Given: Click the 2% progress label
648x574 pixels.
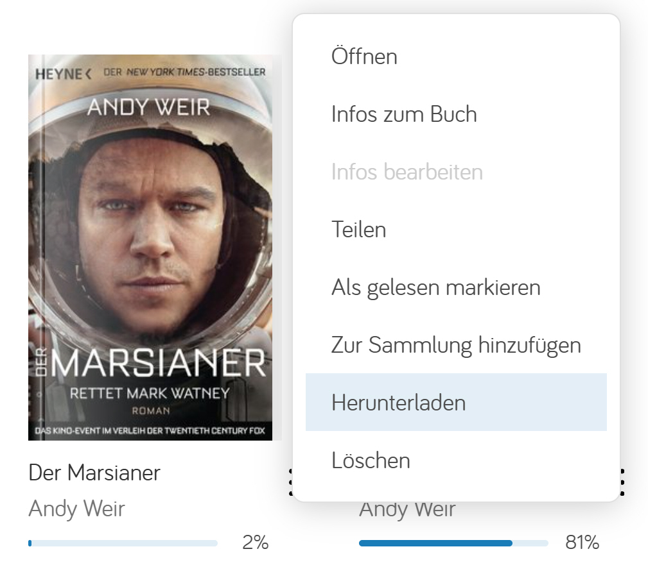Looking at the screenshot, I should tap(256, 542).
